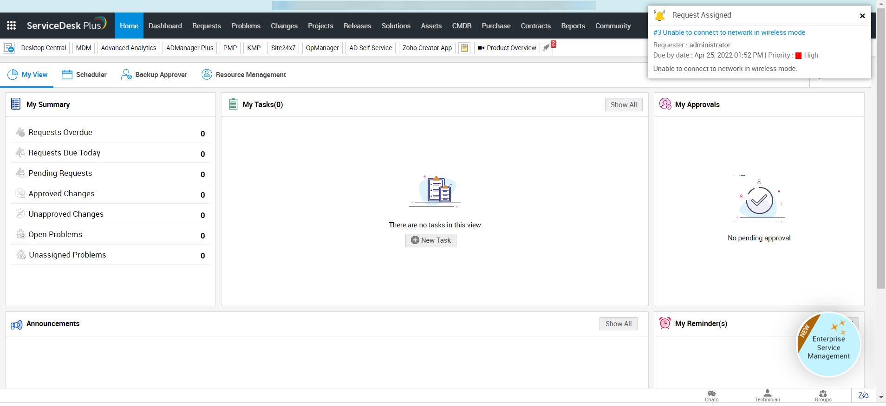The width and height of the screenshot is (886, 406).
Task: Click the My Summary list icon
Action: pos(16,104)
